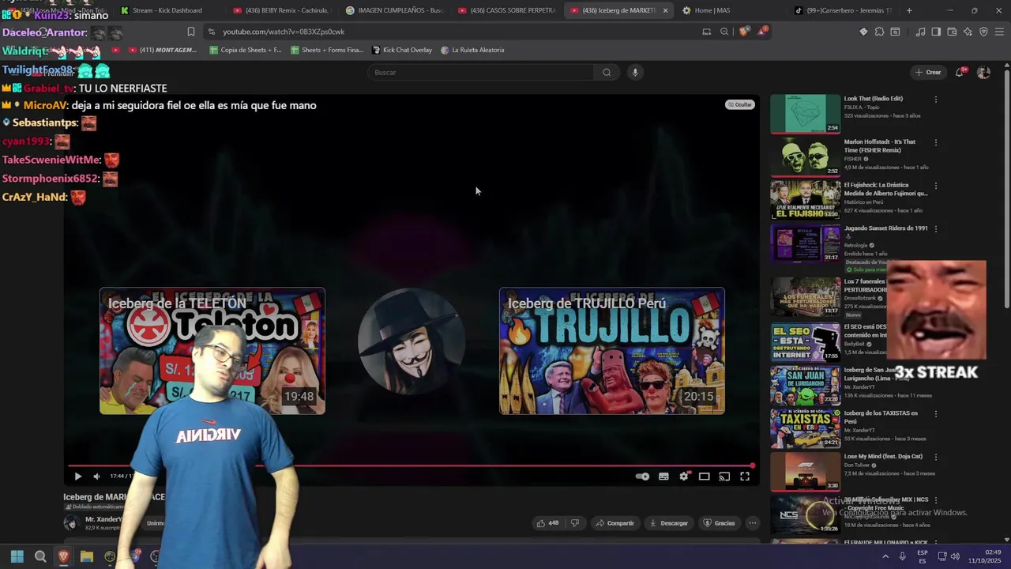Open options for Look That (Radio Edit)

tap(935, 100)
